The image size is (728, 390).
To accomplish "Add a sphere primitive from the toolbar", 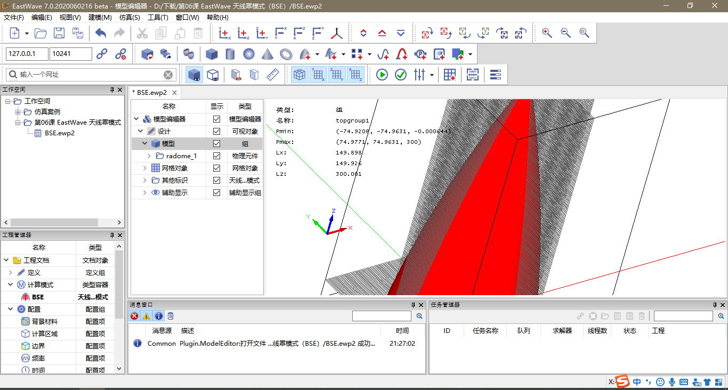I will coord(249,54).
